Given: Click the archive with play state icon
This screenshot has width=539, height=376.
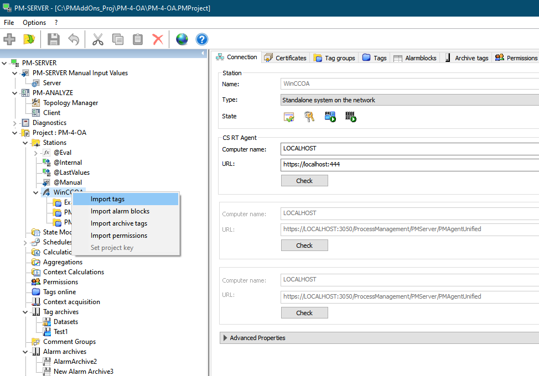Looking at the screenshot, I should [351, 117].
